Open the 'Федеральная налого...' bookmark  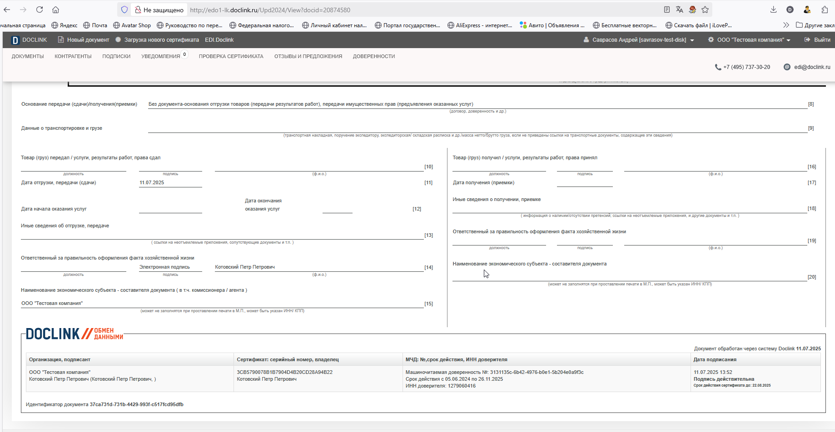click(x=262, y=25)
